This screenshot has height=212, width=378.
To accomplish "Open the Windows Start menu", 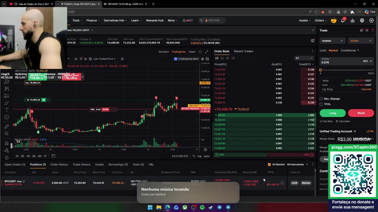I will click(150, 207).
